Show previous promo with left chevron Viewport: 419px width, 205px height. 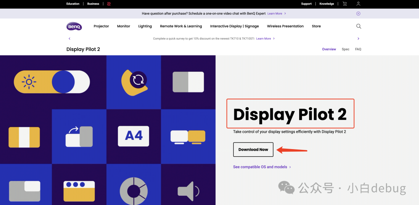click(69, 38)
